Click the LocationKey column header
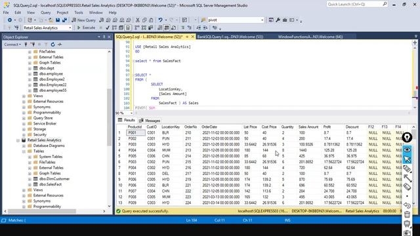 pos(171,127)
